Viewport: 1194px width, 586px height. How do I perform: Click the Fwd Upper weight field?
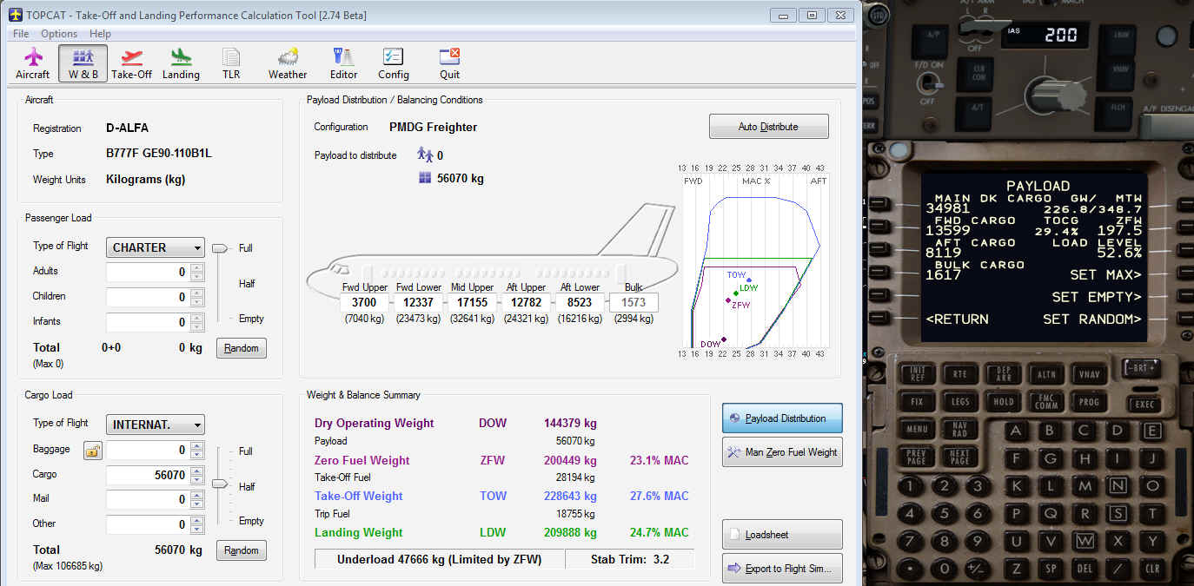364,303
